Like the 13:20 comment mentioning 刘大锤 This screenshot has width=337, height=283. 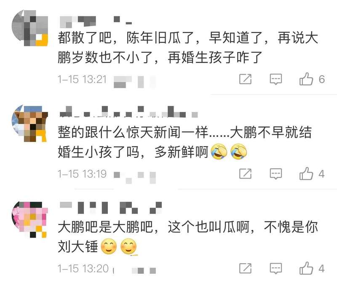pos(306,268)
